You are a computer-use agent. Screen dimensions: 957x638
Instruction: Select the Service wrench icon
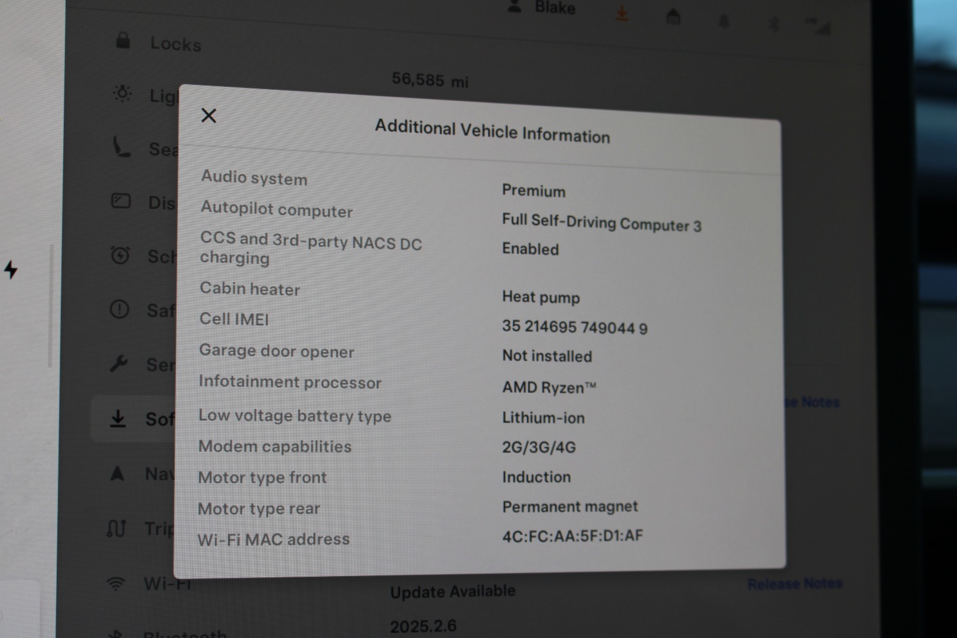(119, 363)
